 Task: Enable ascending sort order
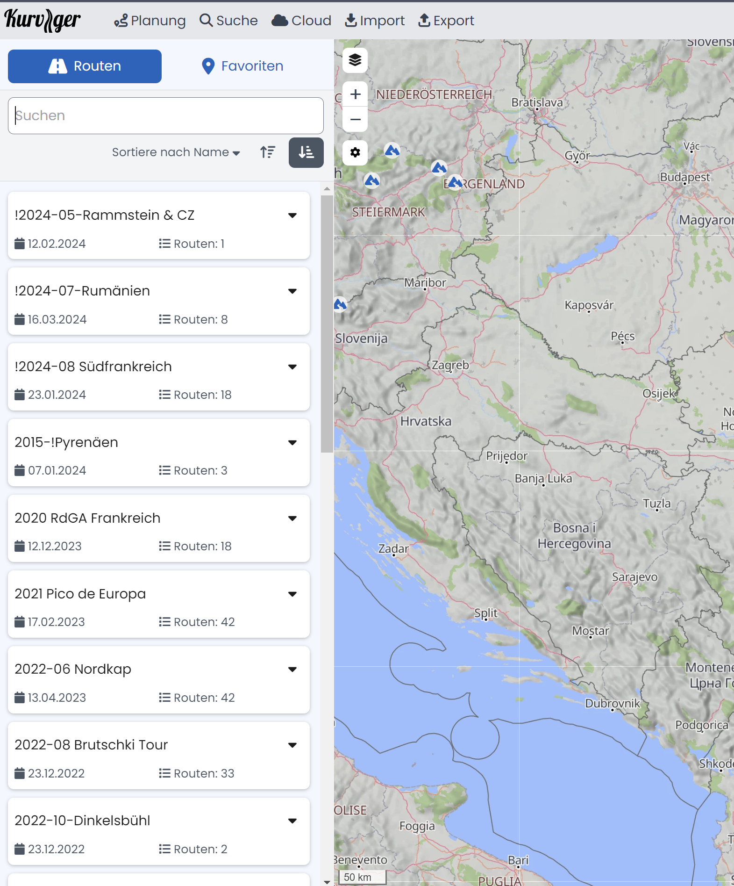(268, 152)
